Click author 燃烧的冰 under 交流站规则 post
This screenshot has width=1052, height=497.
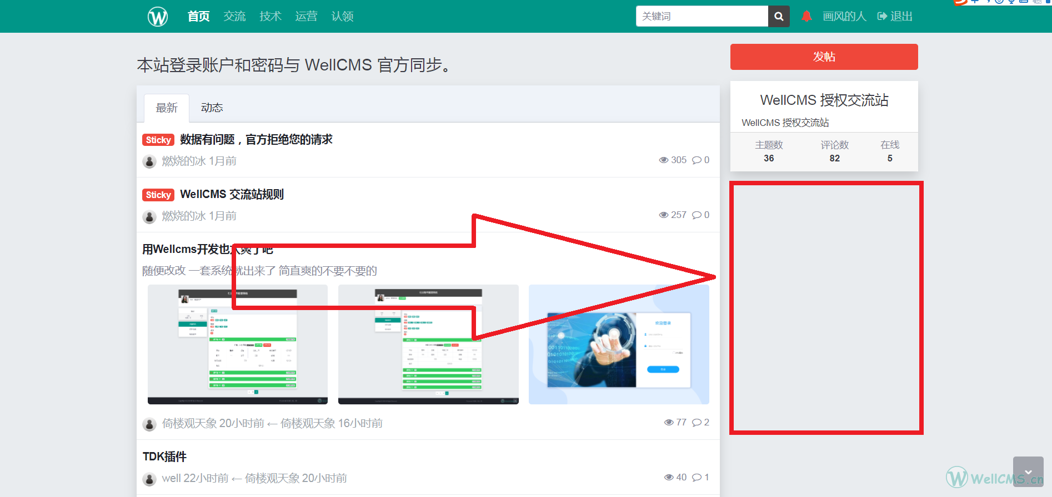pyautogui.click(x=184, y=216)
